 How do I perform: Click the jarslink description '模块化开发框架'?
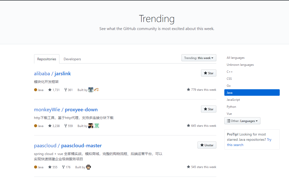46,82
